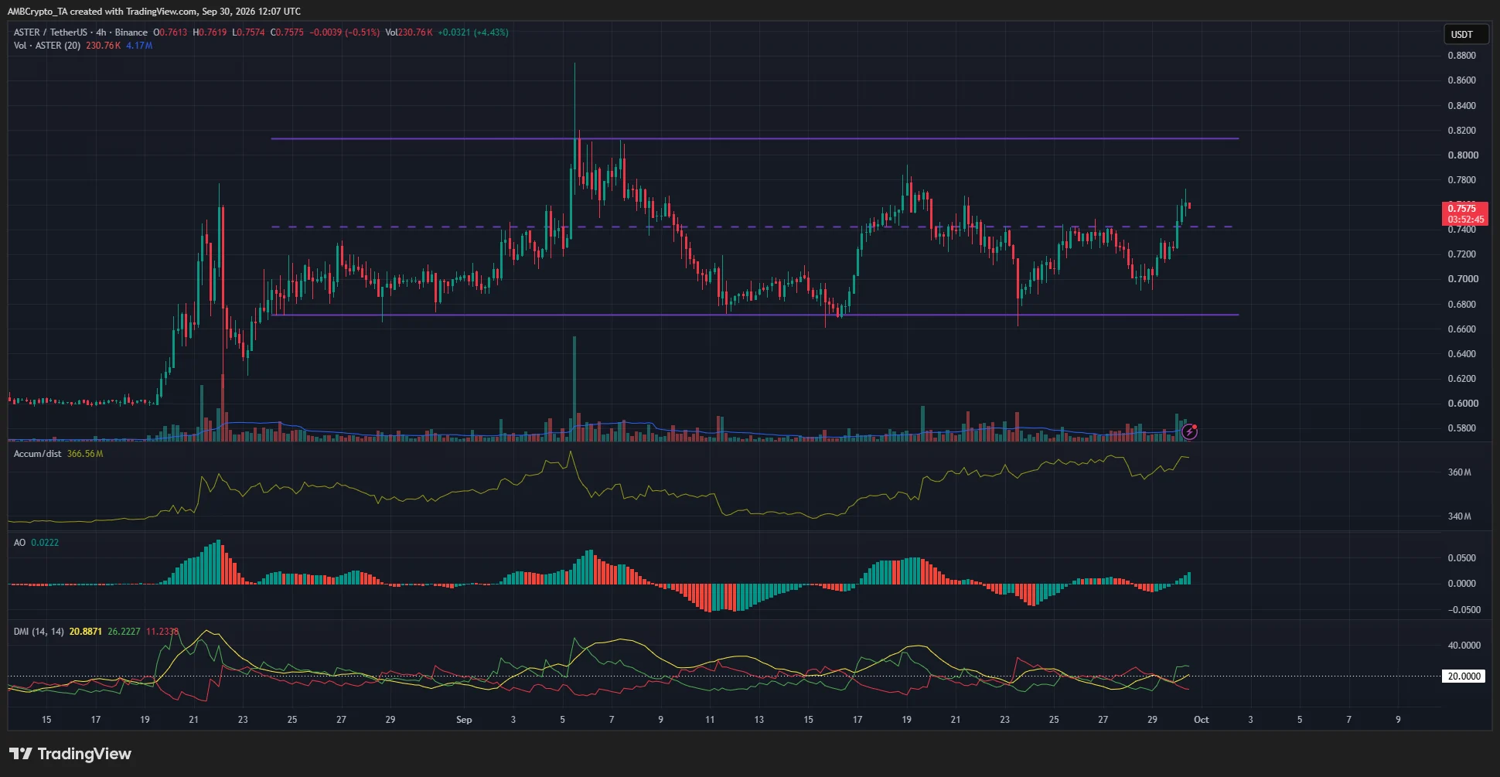The image size is (1500, 777).
Task: Click the 0.8800 price axis label
Action: [x=1461, y=56]
